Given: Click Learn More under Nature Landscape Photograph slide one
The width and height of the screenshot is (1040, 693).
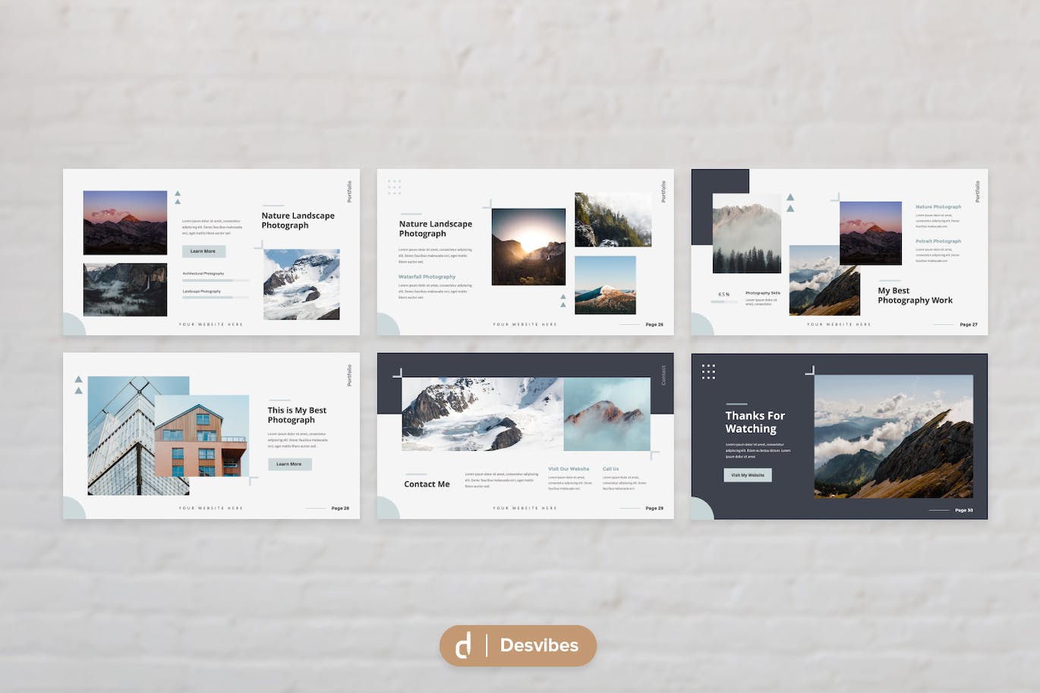Looking at the screenshot, I should (x=203, y=251).
